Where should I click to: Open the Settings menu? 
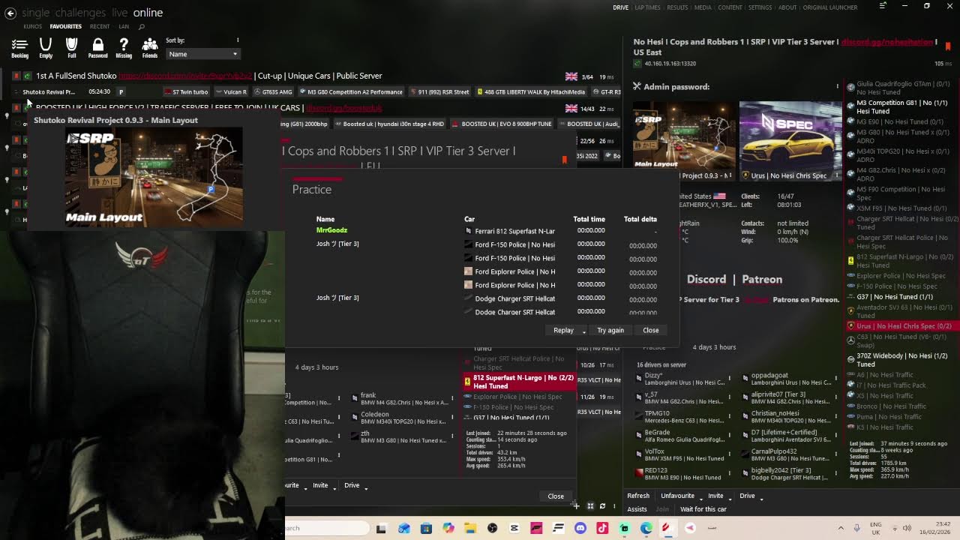coord(760,7)
